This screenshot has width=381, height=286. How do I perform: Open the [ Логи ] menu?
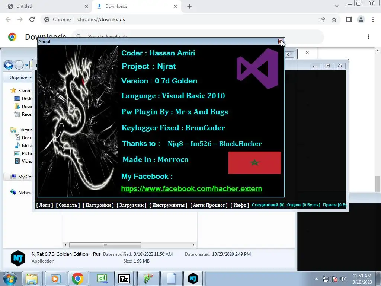click(x=45, y=205)
